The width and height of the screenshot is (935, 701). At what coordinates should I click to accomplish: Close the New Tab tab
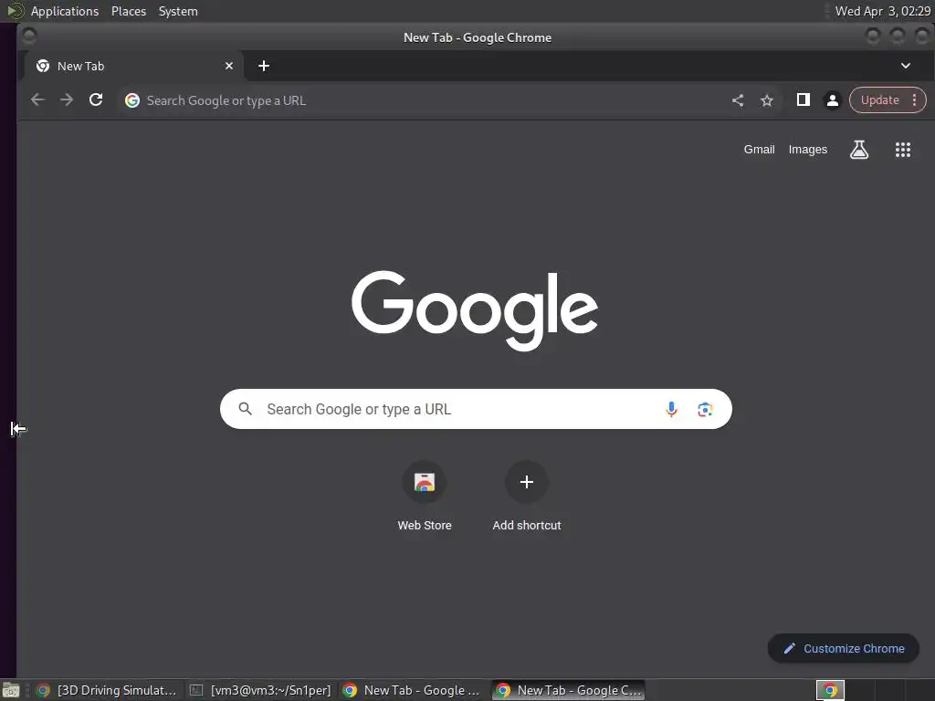tap(229, 66)
